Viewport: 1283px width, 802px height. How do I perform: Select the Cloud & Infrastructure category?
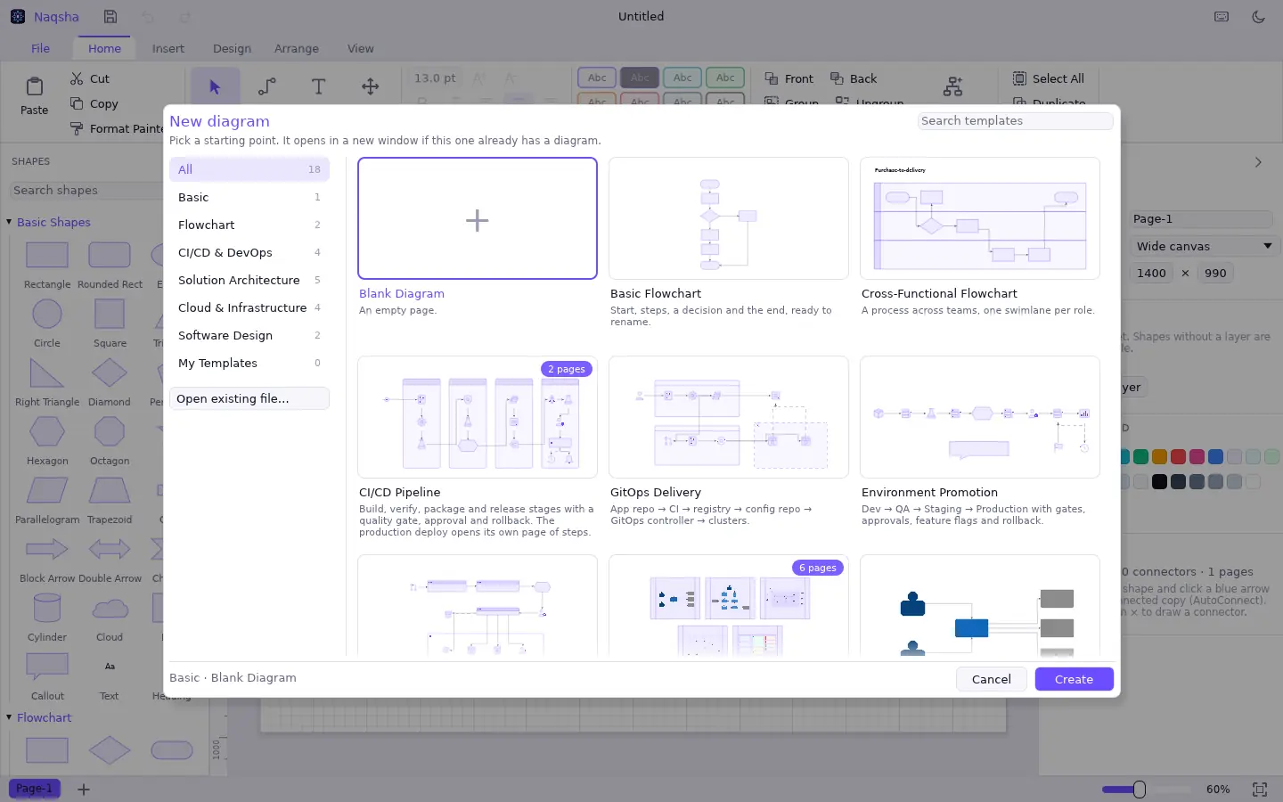coord(249,307)
